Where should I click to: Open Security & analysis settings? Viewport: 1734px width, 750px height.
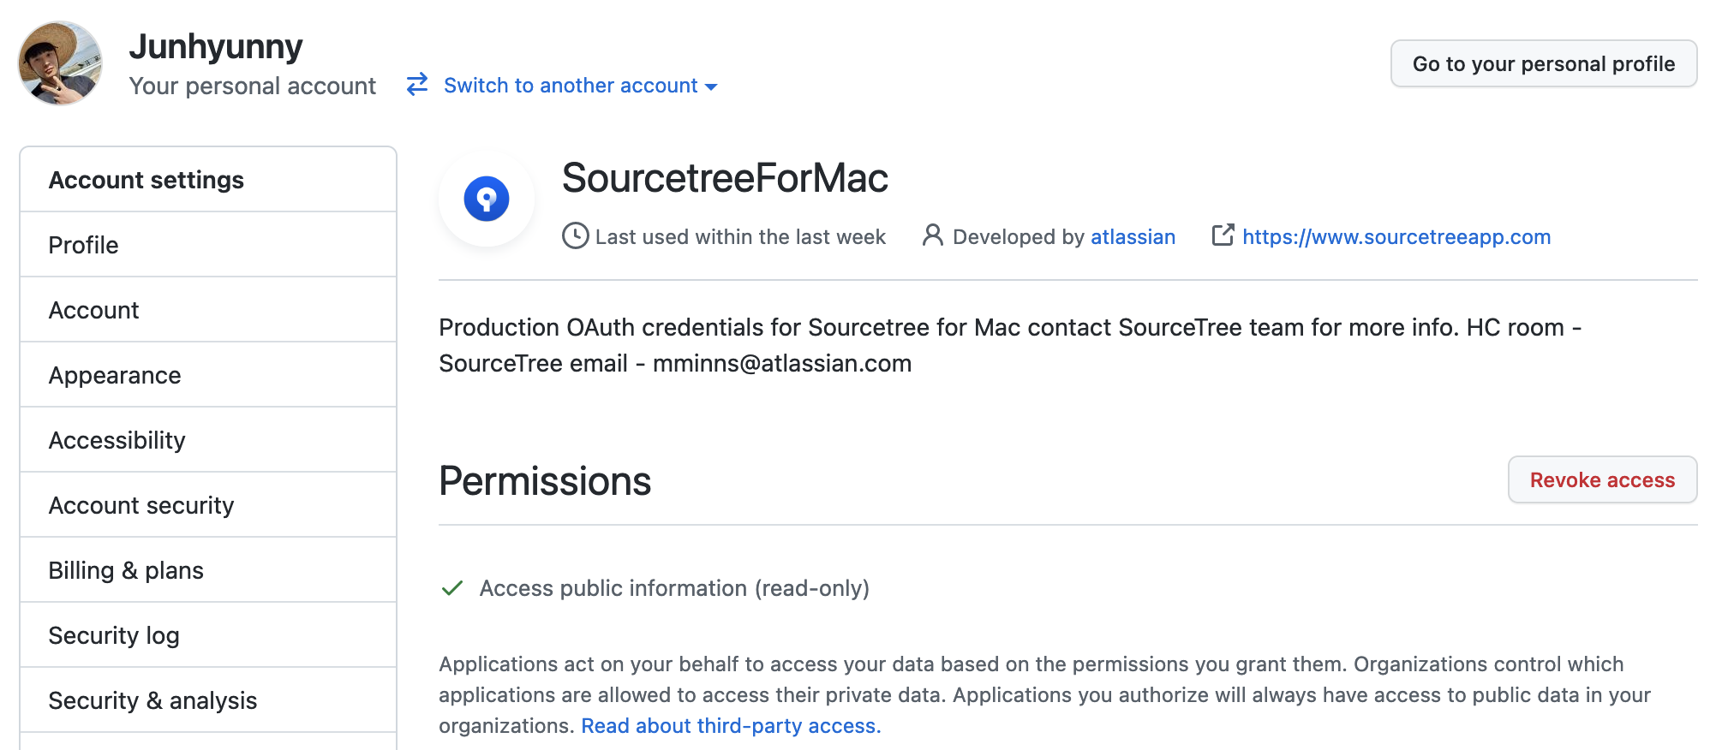[208, 700]
